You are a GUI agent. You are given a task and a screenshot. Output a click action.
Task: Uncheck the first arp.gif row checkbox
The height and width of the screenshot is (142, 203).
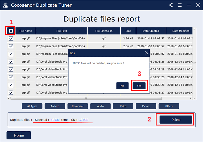11,39
